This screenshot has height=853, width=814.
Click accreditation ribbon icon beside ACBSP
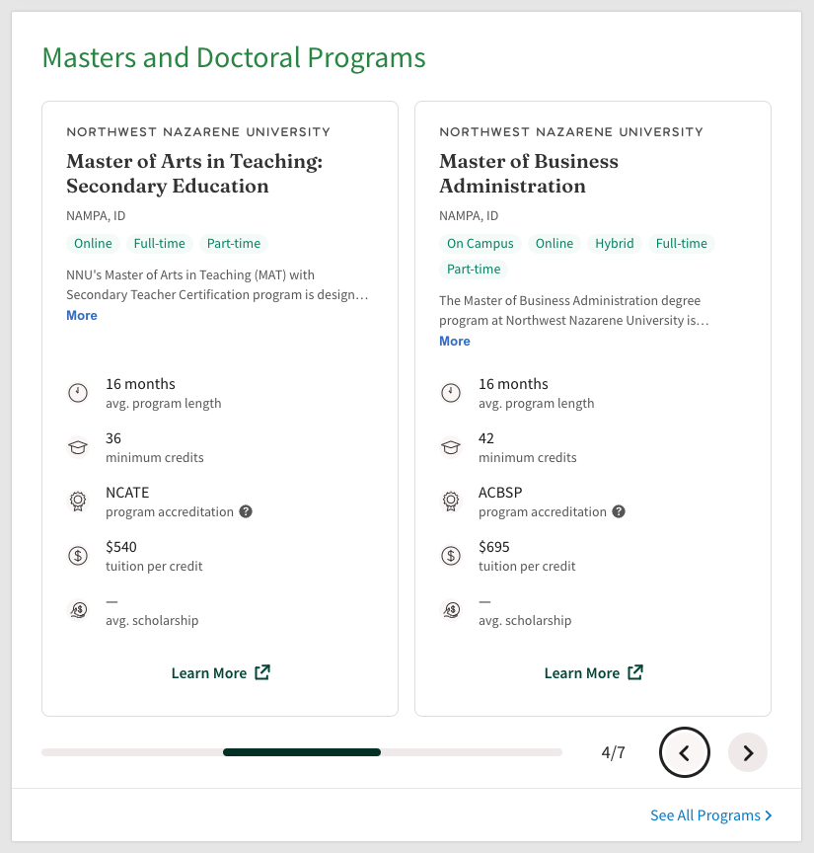(451, 501)
